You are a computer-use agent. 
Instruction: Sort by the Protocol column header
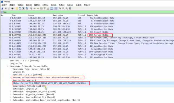pos(81,15)
